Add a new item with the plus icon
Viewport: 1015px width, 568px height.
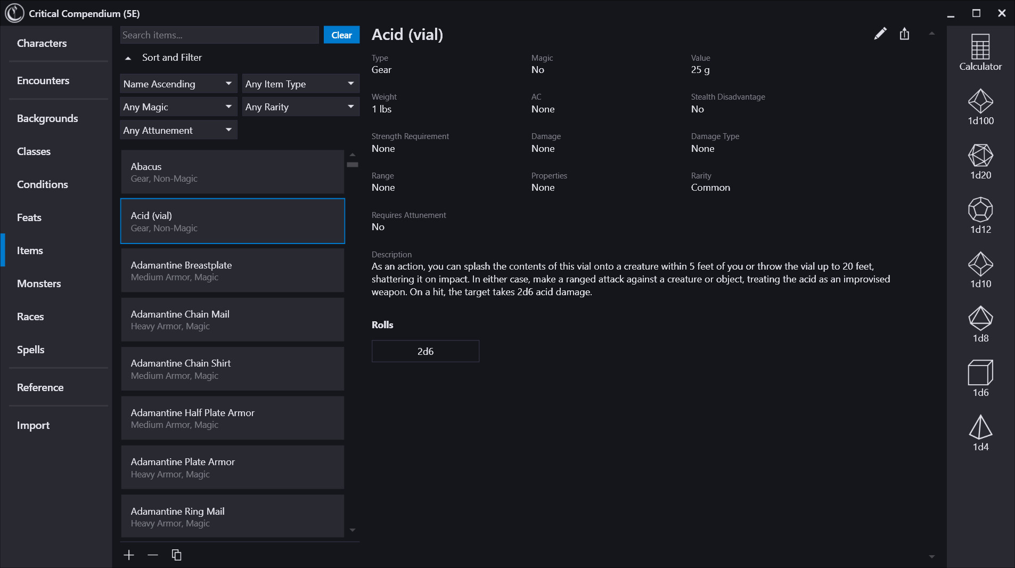(x=129, y=555)
